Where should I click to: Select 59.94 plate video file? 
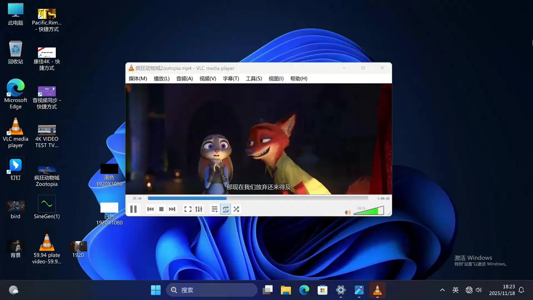click(x=47, y=249)
